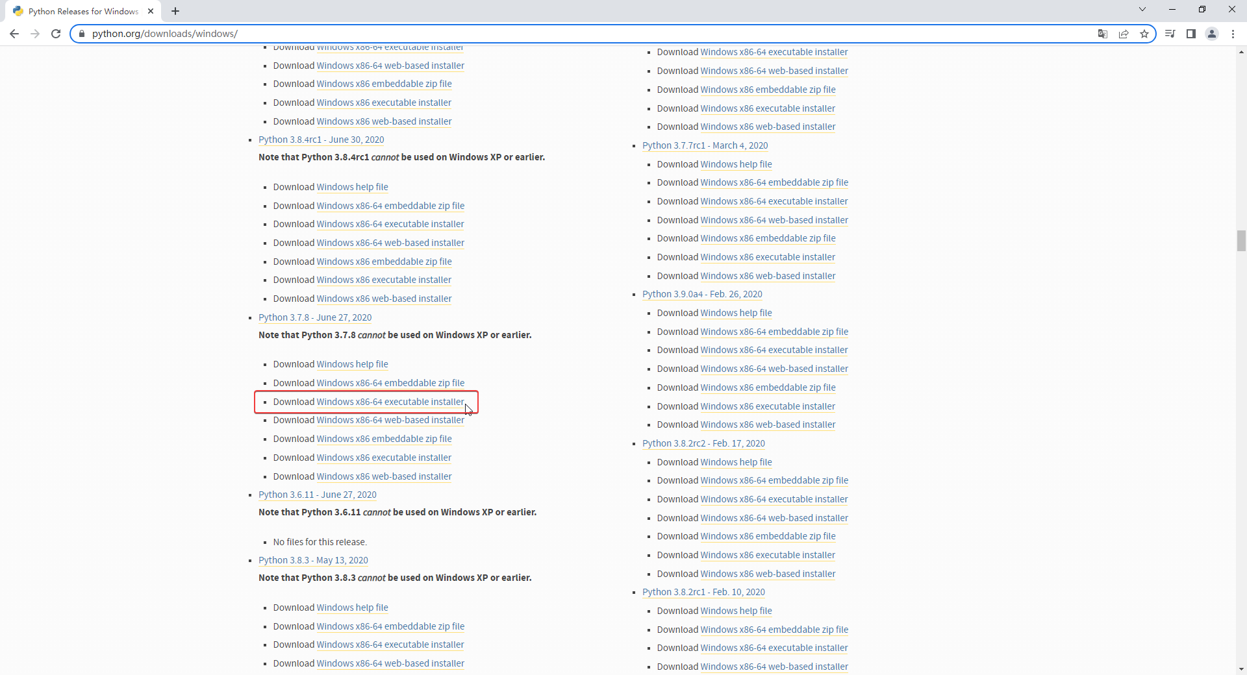1247x675 pixels.
Task: Download Python 3.7.7rc1 Windows x86 web-based installer
Action: click(x=768, y=276)
